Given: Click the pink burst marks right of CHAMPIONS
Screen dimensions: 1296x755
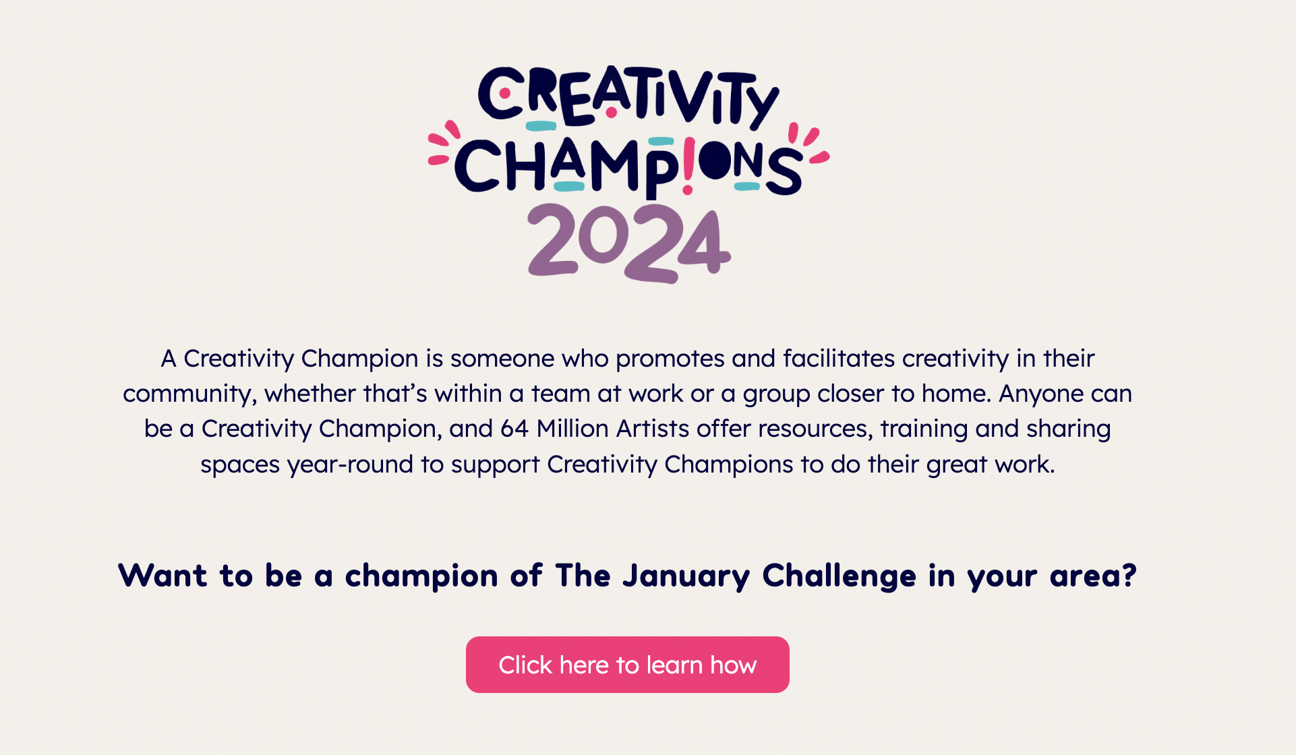Looking at the screenshot, I should click(x=808, y=144).
